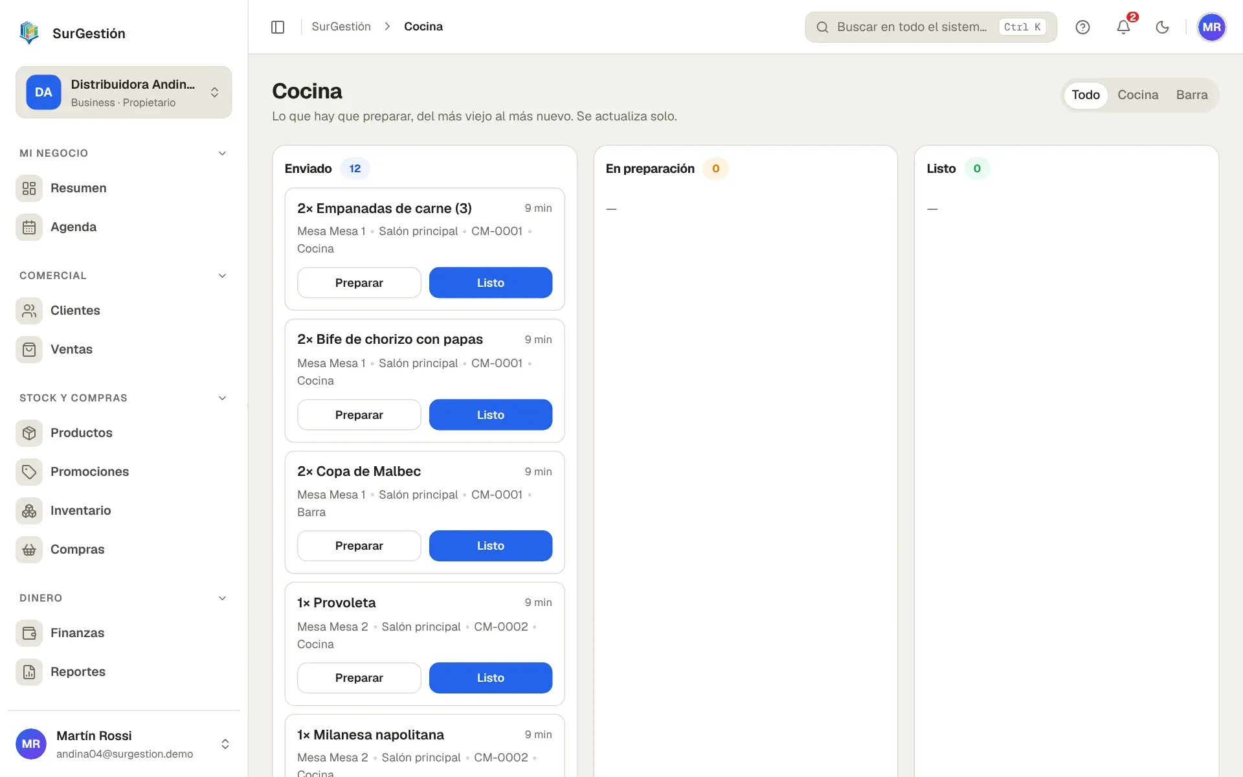Click Preparar for Copa de Malbec
The image size is (1243, 777).
tap(359, 546)
